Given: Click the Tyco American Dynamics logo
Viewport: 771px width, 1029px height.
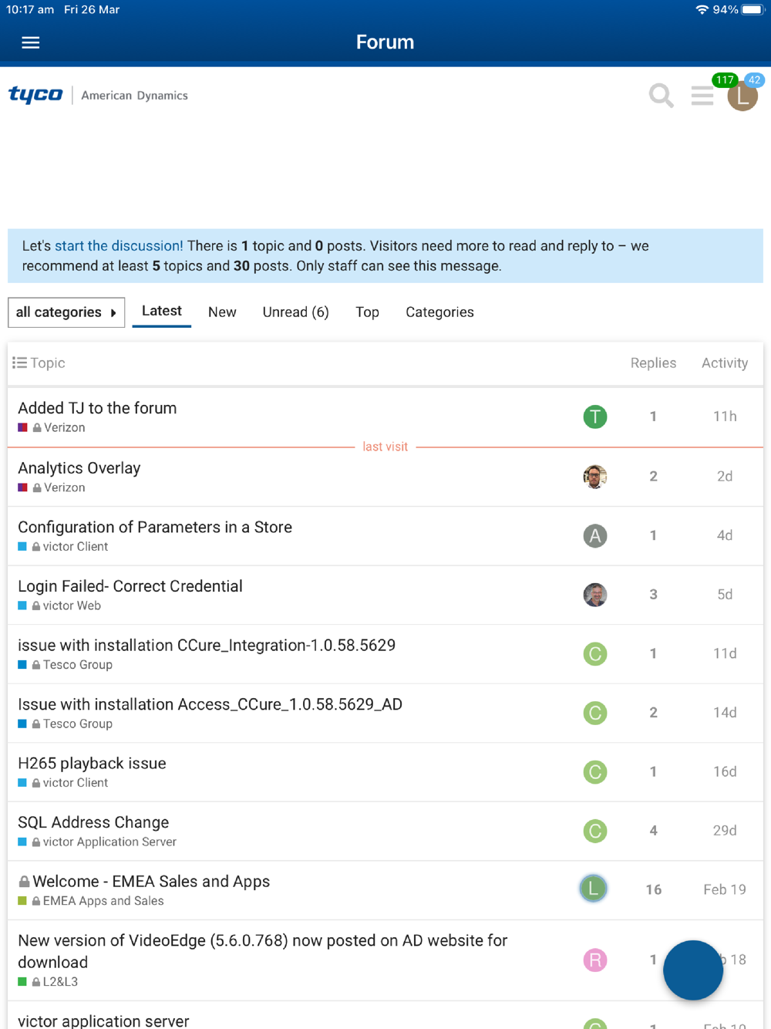Looking at the screenshot, I should (98, 95).
